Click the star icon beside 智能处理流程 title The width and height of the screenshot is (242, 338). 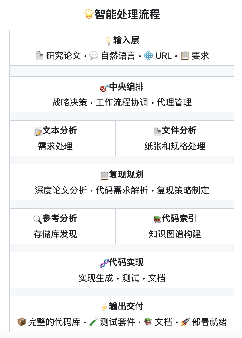click(89, 14)
